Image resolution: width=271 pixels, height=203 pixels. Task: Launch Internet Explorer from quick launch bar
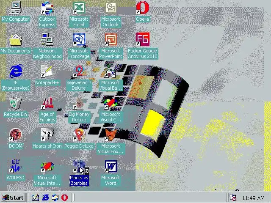tap(45, 198)
